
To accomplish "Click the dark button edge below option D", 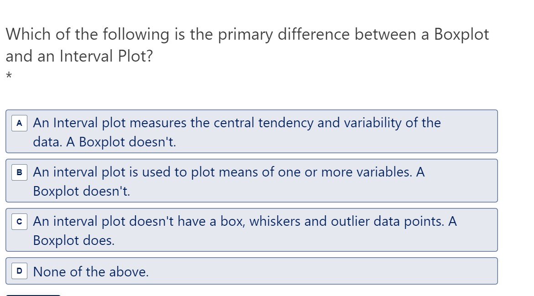I will tap(33, 295).
